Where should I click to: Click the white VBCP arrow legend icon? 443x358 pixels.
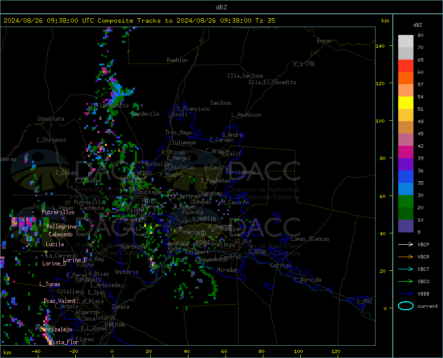click(x=406, y=244)
